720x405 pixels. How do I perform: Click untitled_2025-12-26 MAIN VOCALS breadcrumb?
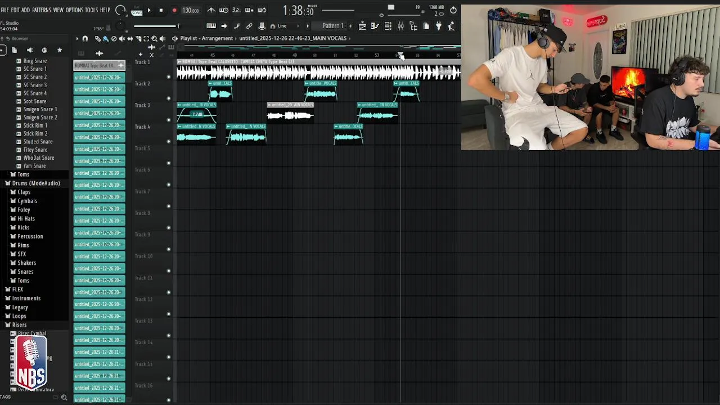pos(292,38)
